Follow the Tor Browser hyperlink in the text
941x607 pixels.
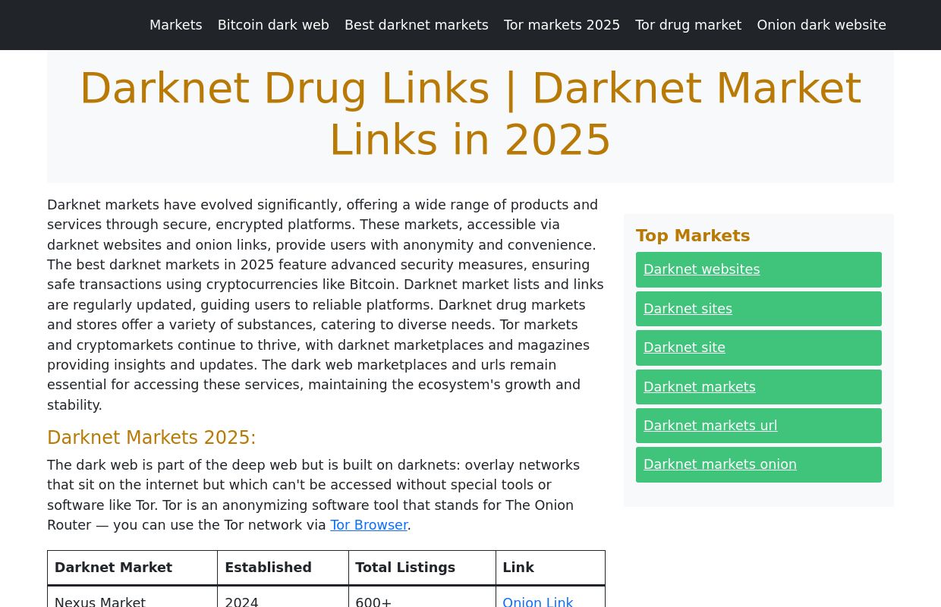click(369, 524)
